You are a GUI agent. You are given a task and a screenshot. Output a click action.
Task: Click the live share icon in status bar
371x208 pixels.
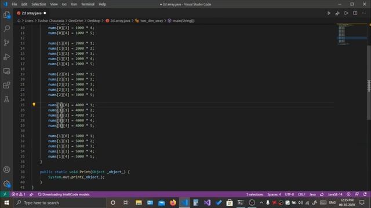(31, 194)
